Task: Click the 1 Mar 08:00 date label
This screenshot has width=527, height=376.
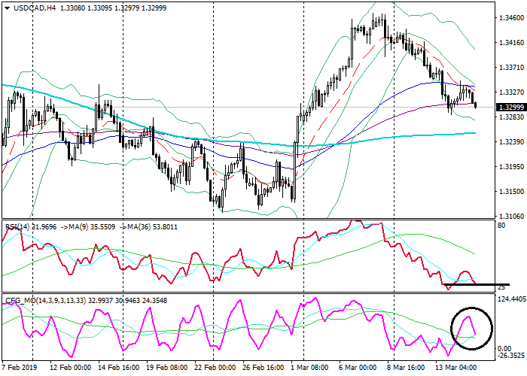Action: click(305, 368)
